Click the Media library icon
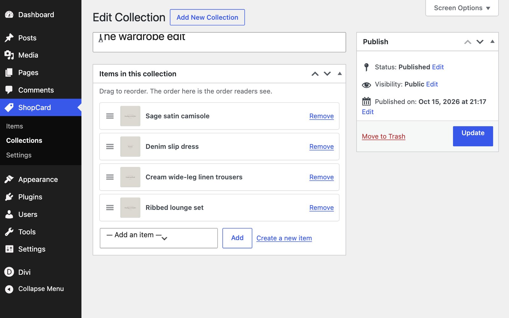 pos(9,55)
